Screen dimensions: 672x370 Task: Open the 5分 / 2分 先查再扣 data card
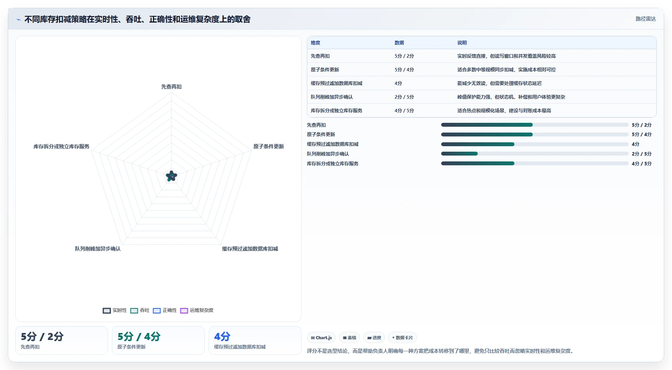[62, 340]
